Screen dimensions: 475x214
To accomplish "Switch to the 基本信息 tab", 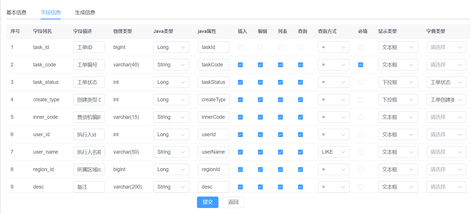I will (16, 13).
